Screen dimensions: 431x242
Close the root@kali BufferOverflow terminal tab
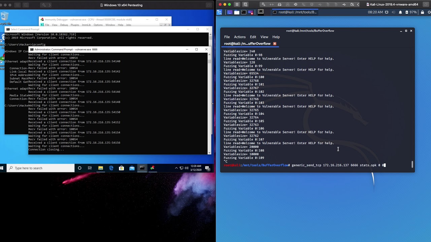click(275, 44)
